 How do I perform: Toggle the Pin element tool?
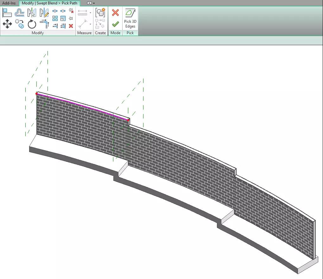click(71, 18)
